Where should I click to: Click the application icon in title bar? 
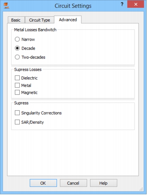6,6
